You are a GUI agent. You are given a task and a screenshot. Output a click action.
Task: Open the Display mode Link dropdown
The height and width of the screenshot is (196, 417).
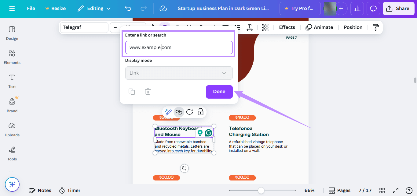click(x=179, y=73)
